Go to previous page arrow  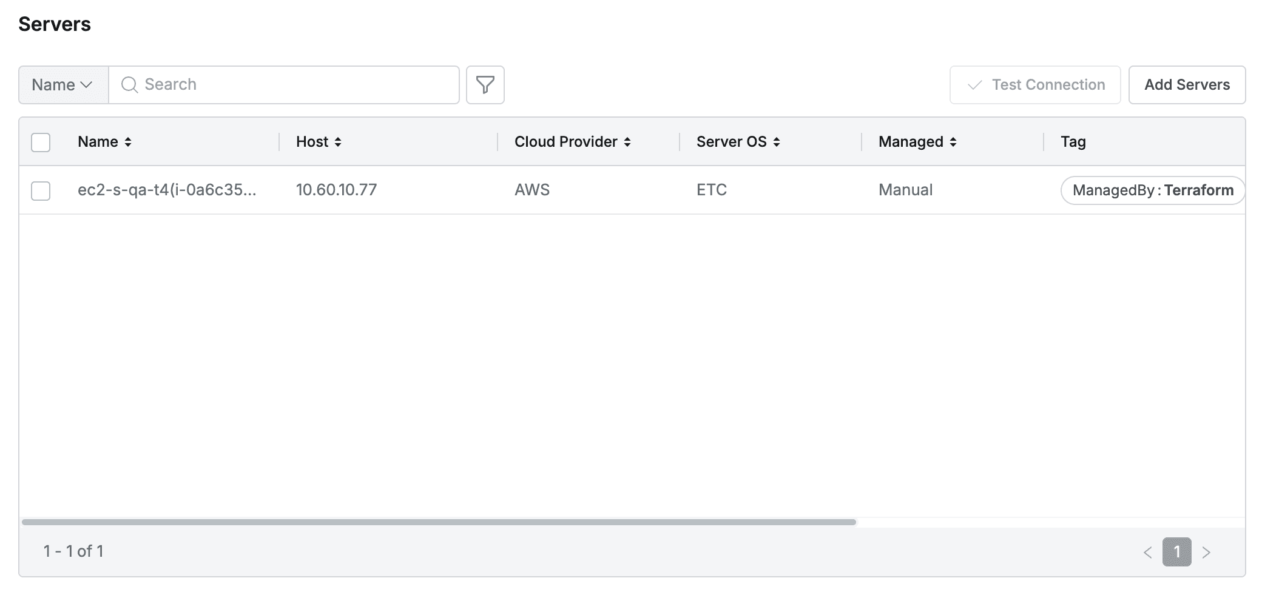[x=1147, y=552]
